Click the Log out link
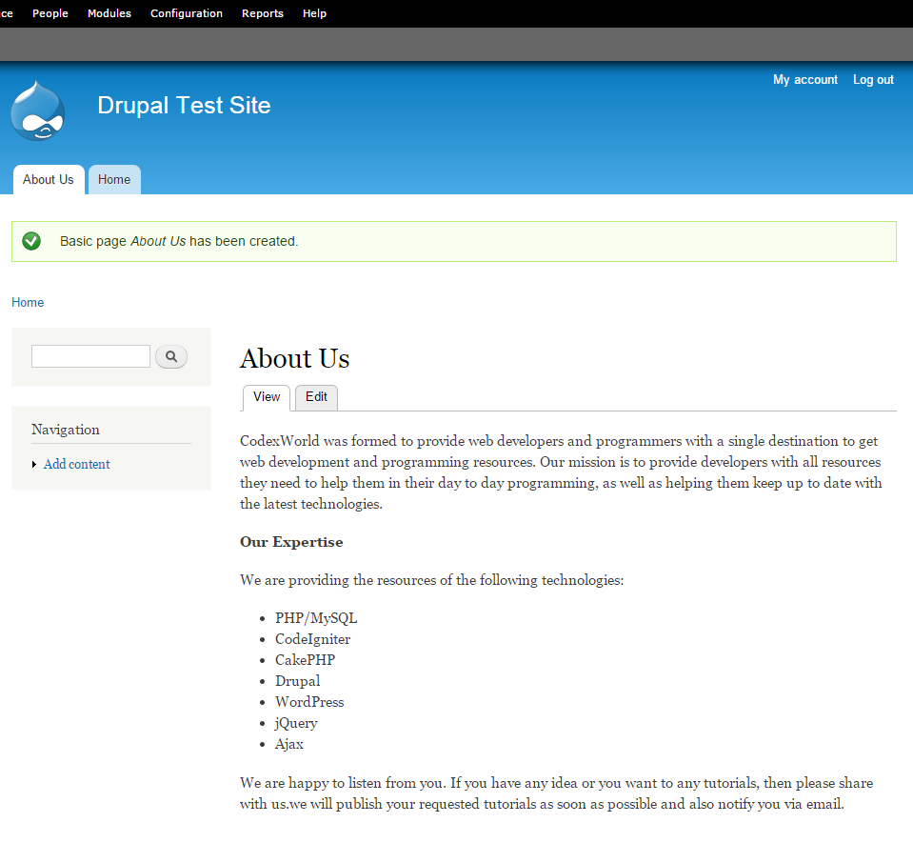This screenshot has height=843, width=913. click(873, 80)
